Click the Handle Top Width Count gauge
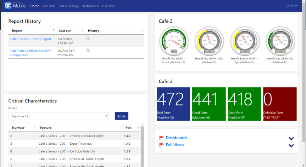 [x=174, y=40]
